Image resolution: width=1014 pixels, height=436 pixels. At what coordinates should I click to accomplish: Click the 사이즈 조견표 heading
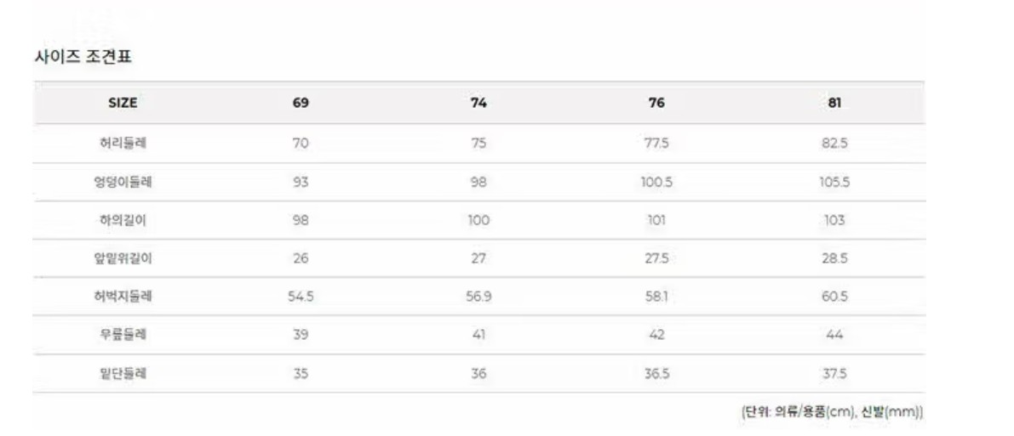[x=82, y=58]
